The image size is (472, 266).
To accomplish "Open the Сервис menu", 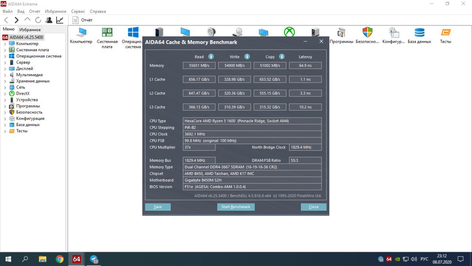I will click(x=78, y=11).
